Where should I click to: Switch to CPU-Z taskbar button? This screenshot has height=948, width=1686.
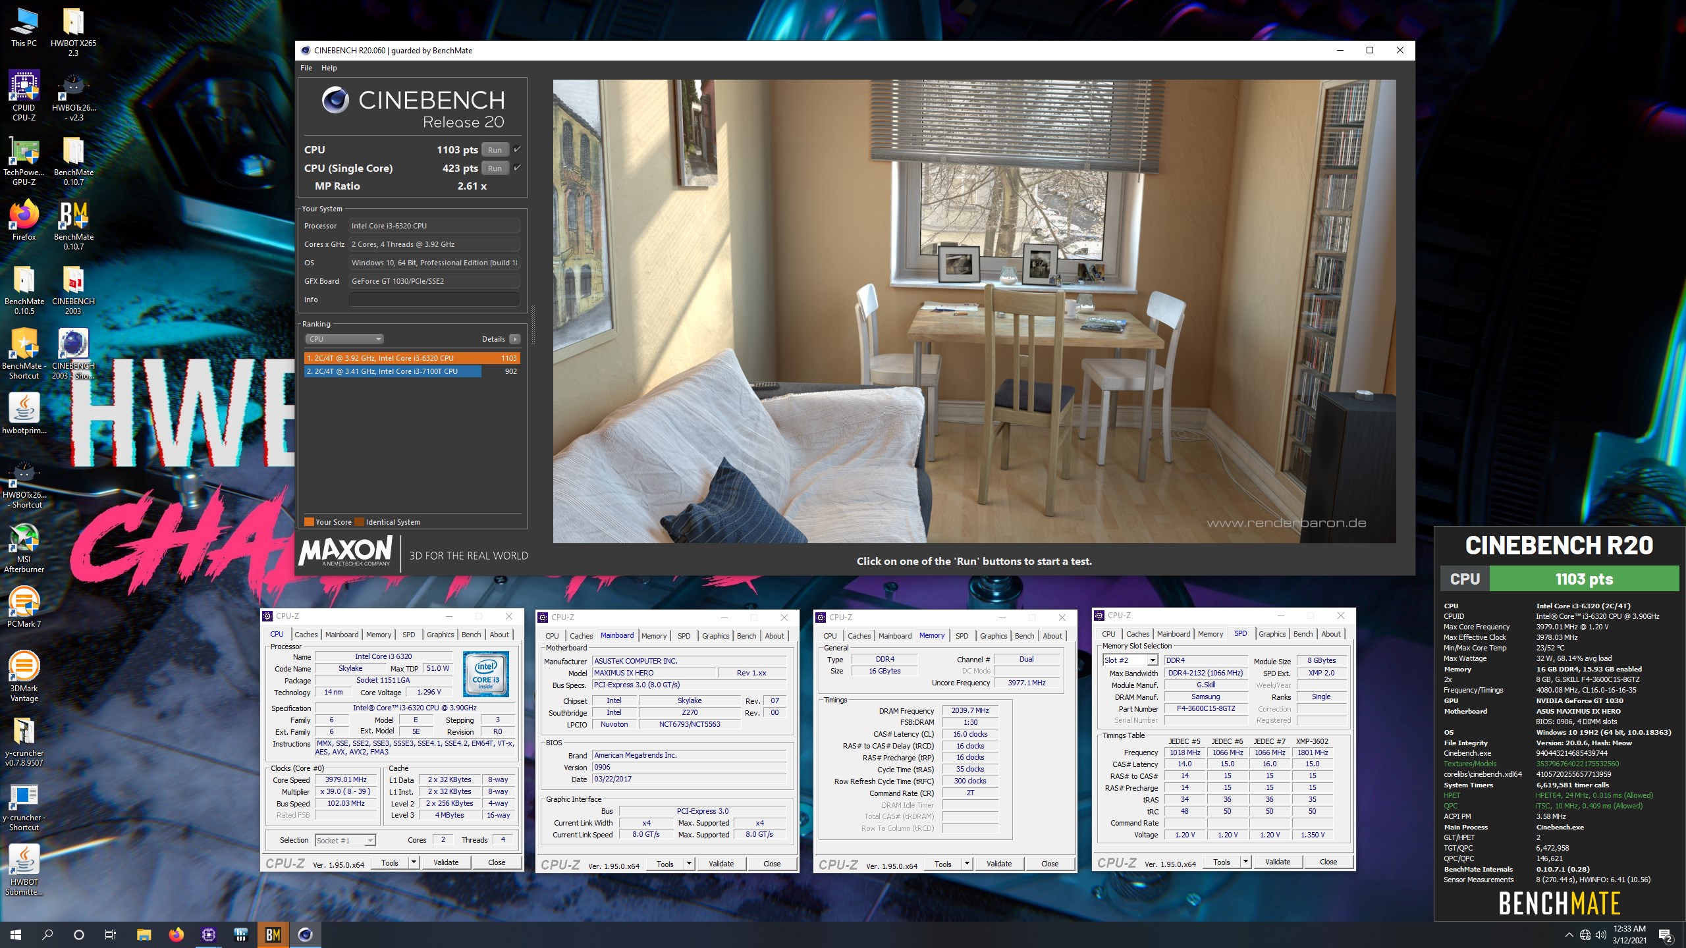208,935
